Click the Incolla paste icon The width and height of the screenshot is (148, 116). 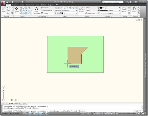click(134, 10)
